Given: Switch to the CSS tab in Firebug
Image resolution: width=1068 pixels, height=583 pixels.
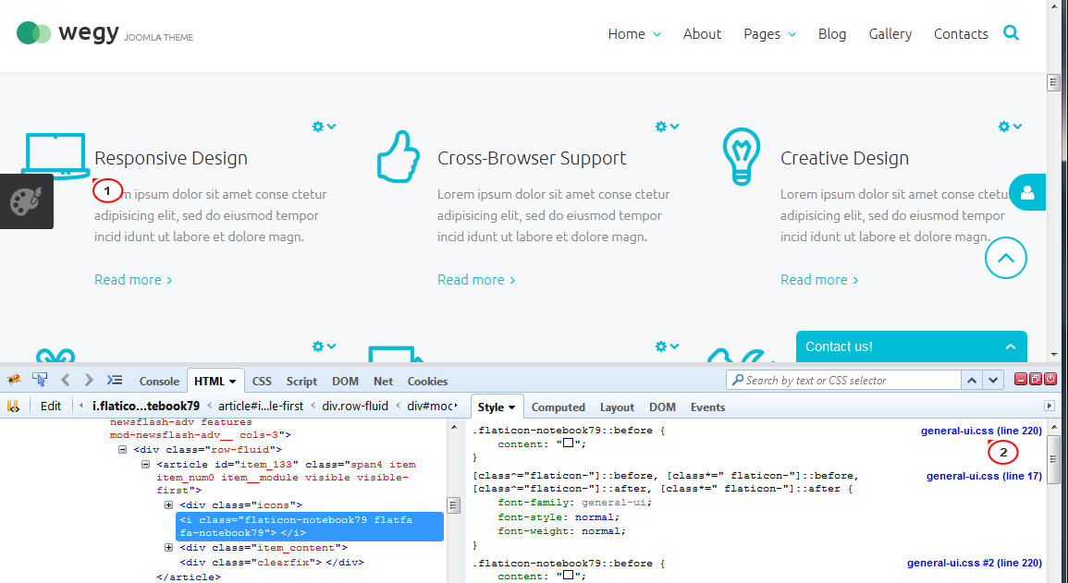Looking at the screenshot, I should coord(262,381).
